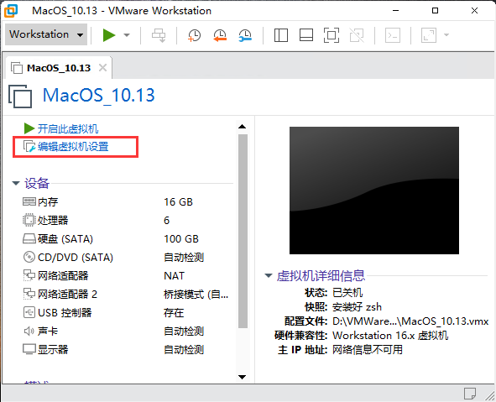Enter full screen mode icon
Image resolution: width=496 pixels, height=402 pixels.
click(332, 35)
